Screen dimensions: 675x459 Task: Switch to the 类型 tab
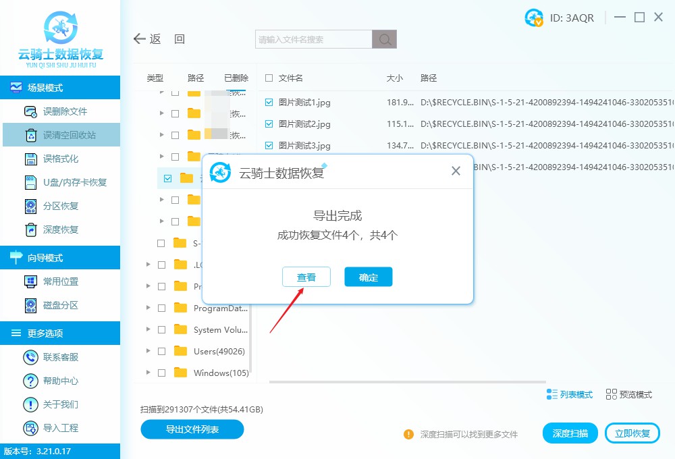(155, 78)
